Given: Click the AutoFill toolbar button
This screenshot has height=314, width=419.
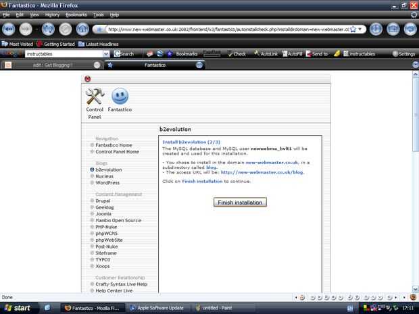Looking at the screenshot, I should (292, 53).
